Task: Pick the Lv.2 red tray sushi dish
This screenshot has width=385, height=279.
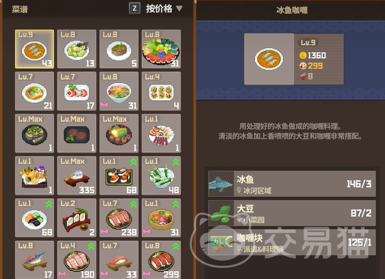Action: point(77,218)
